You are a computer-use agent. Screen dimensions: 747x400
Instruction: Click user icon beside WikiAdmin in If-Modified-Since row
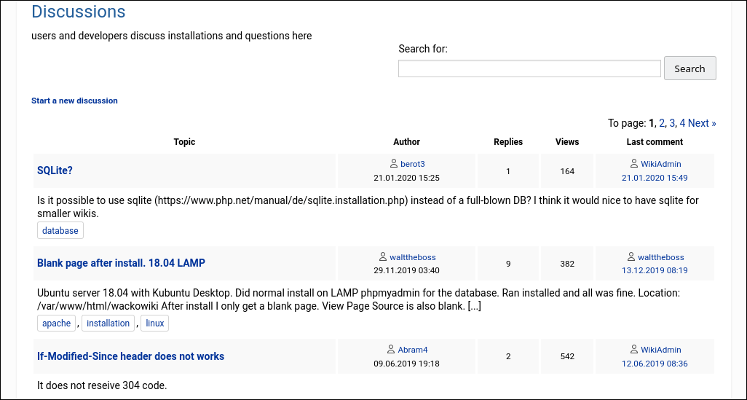633,350
